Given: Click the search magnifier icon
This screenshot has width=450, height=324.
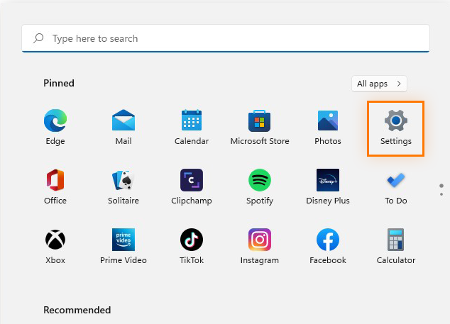Looking at the screenshot, I should pos(38,38).
